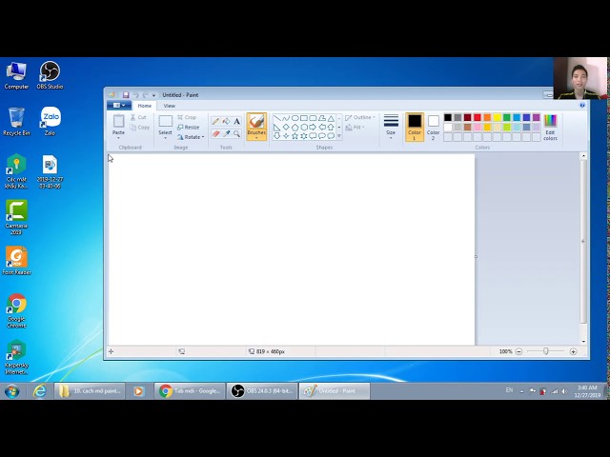Image resolution: width=610 pixels, height=457 pixels.
Task: Open the Windows Start button
Action: (12, 391)
